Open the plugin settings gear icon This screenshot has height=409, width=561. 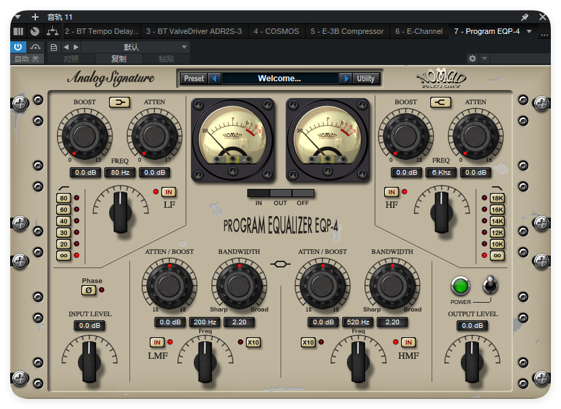[x=472, y=59]
